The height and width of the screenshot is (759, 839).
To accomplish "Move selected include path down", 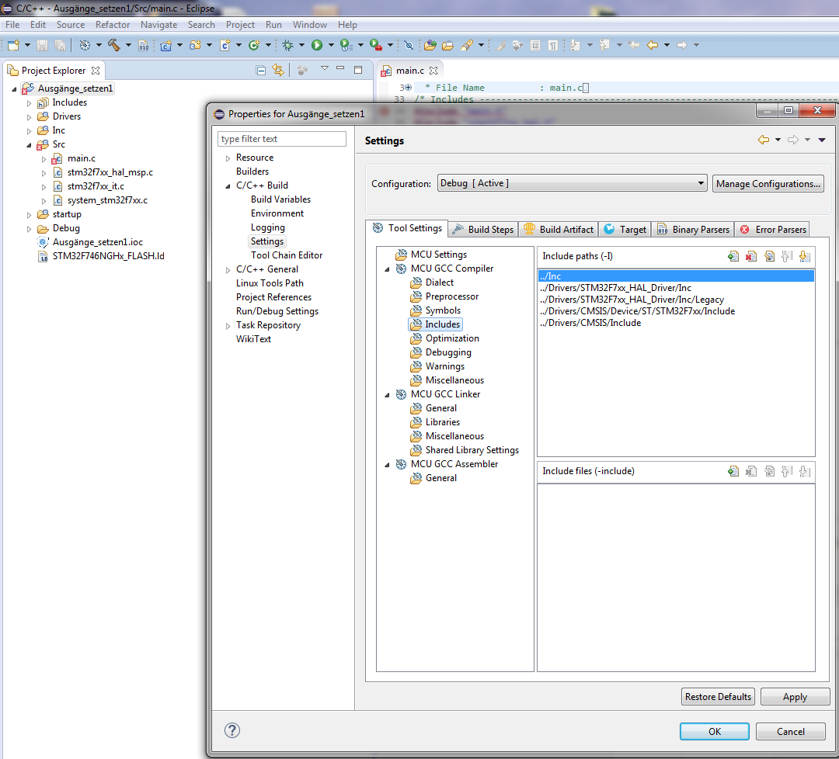I will point(804,257).
